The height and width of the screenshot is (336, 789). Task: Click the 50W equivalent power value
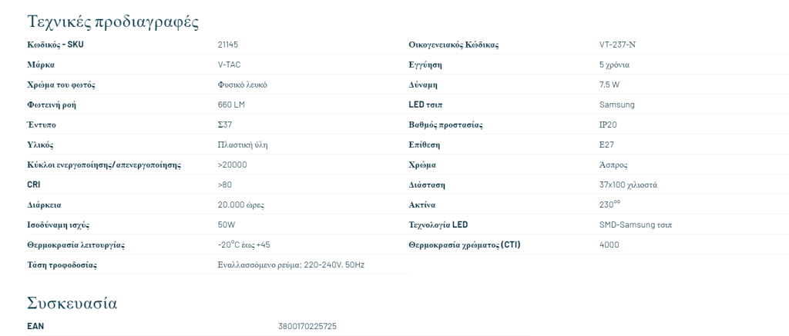tap(227, 225)
